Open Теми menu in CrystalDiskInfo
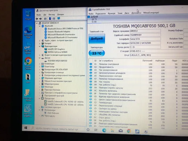 coord(120,13)
